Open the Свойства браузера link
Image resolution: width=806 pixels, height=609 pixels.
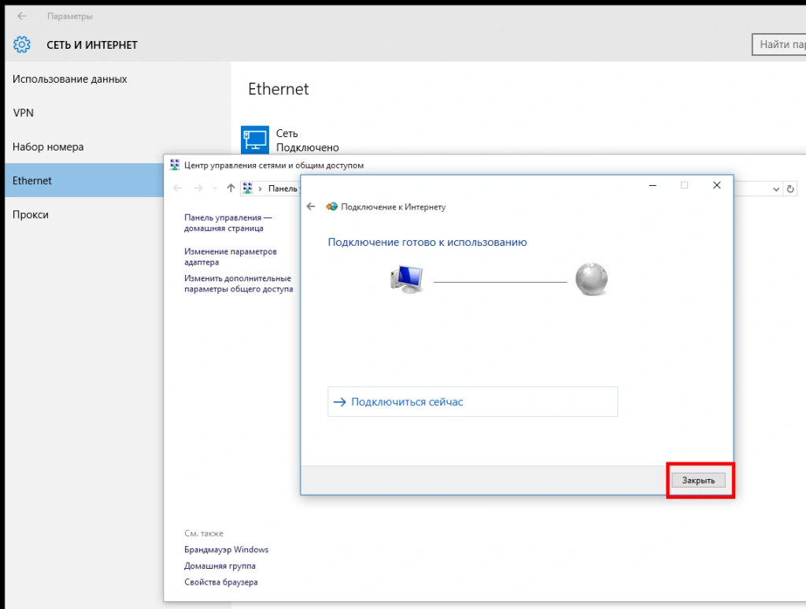click(x=220, y=582)
